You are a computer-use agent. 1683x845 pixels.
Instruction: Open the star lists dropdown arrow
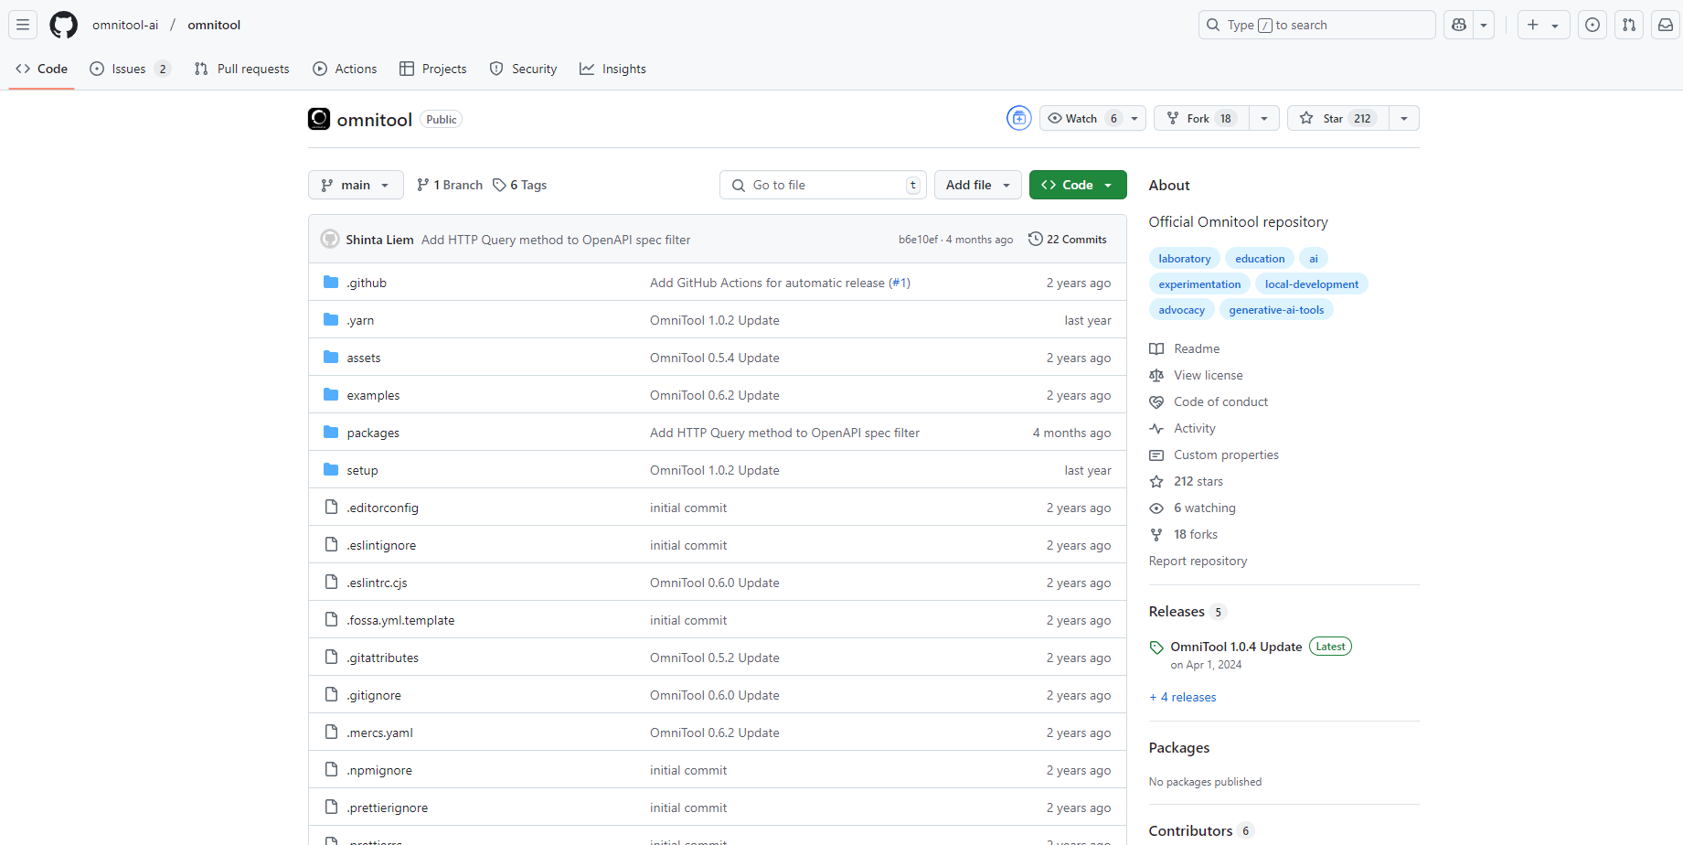(x=1404, y=118)
